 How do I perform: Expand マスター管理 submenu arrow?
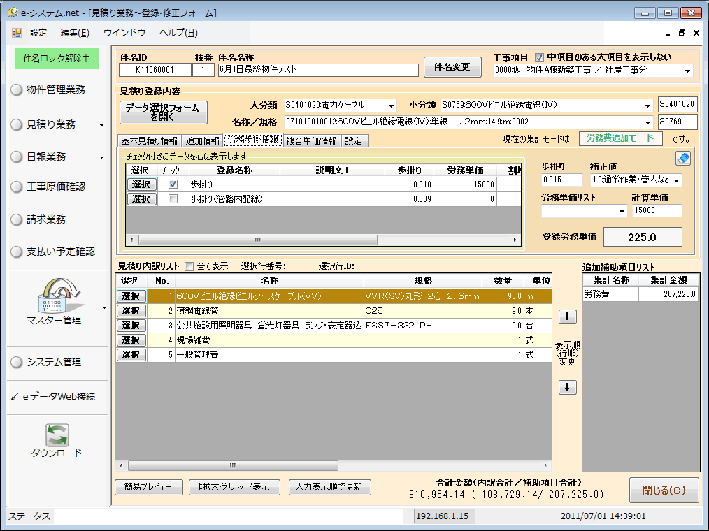tap(104, 307)
